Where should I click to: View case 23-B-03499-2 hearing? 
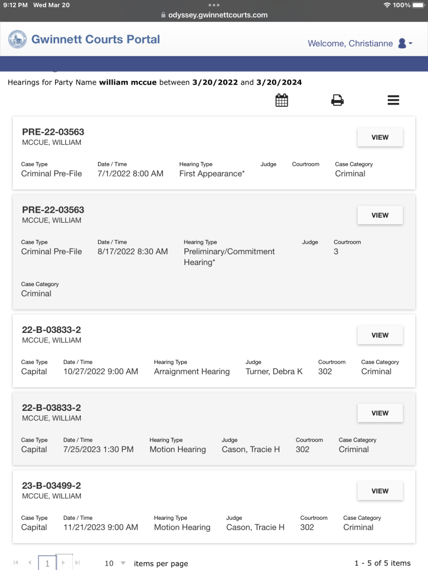click(x=380, y=491)
